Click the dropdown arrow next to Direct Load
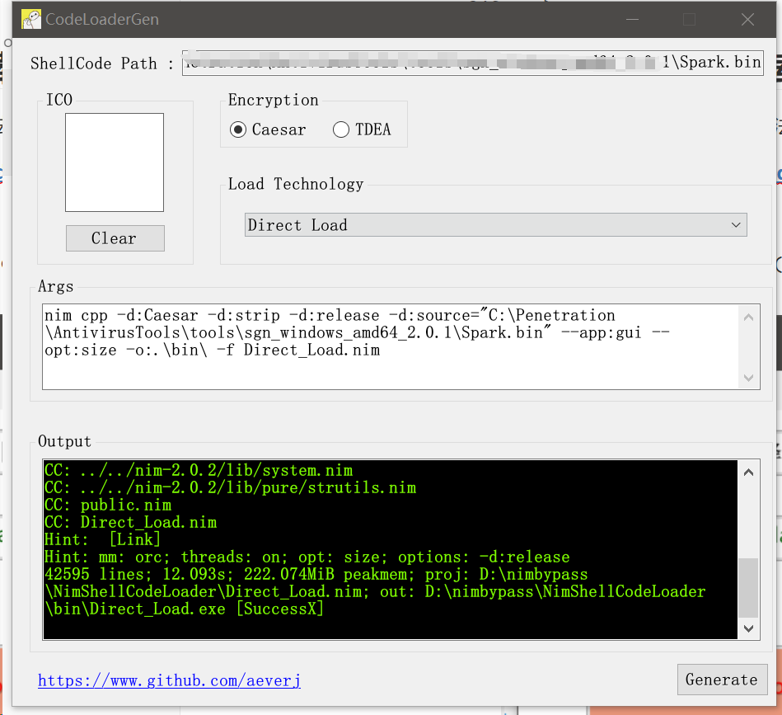782x715 pixels. (736, 225)
